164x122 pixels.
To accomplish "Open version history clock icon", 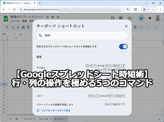I will coord(113,18).
